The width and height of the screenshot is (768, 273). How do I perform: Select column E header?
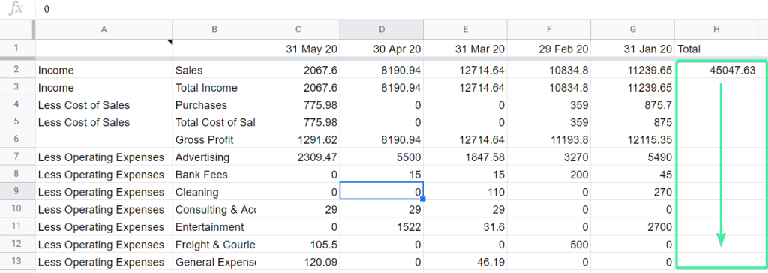coord(465,29)
